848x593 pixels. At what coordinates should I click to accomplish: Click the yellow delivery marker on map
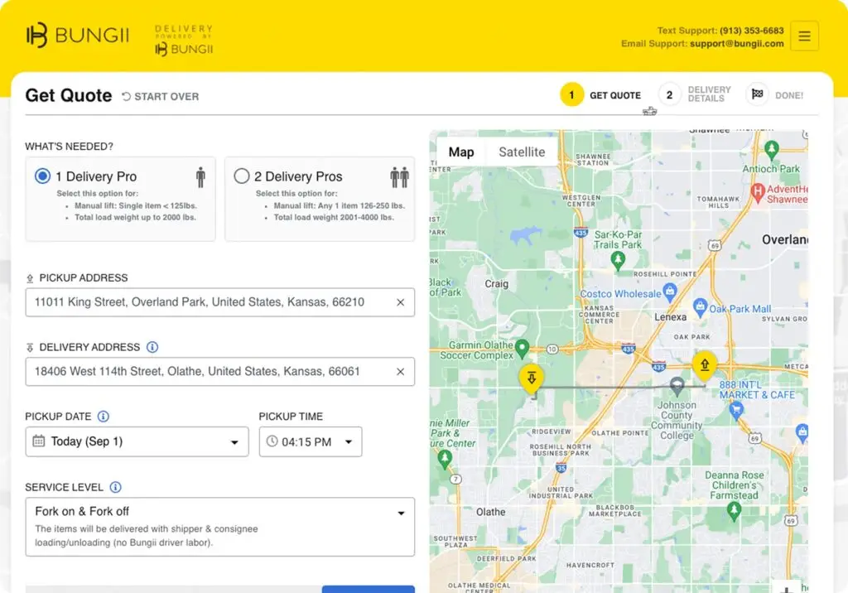[531, 378]
